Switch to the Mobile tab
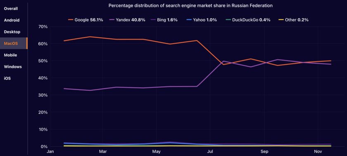Viewport: 347px width, 156px height. coord(10,55)
